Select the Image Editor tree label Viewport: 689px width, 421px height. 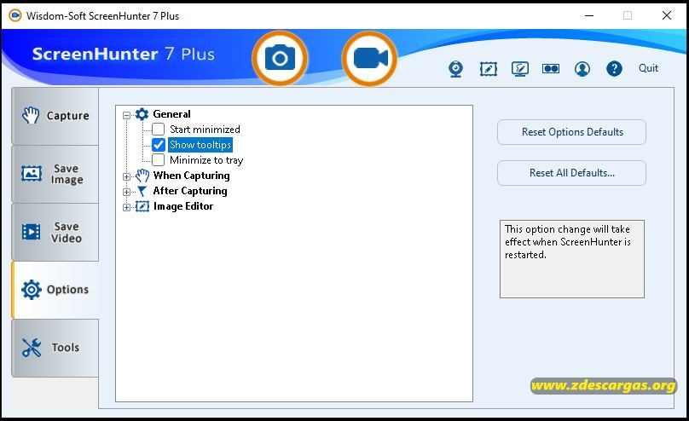click(x=183, y=206)
